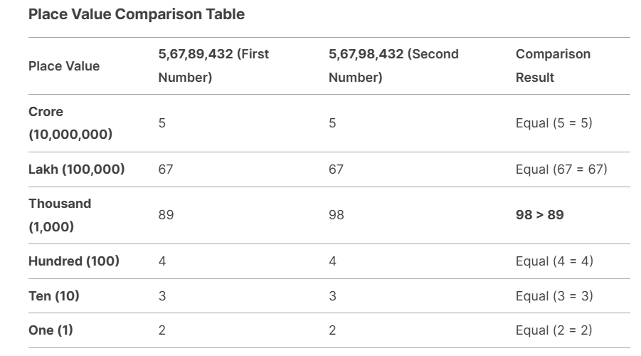Click the Comparison Result column header

tap(553, 66)
